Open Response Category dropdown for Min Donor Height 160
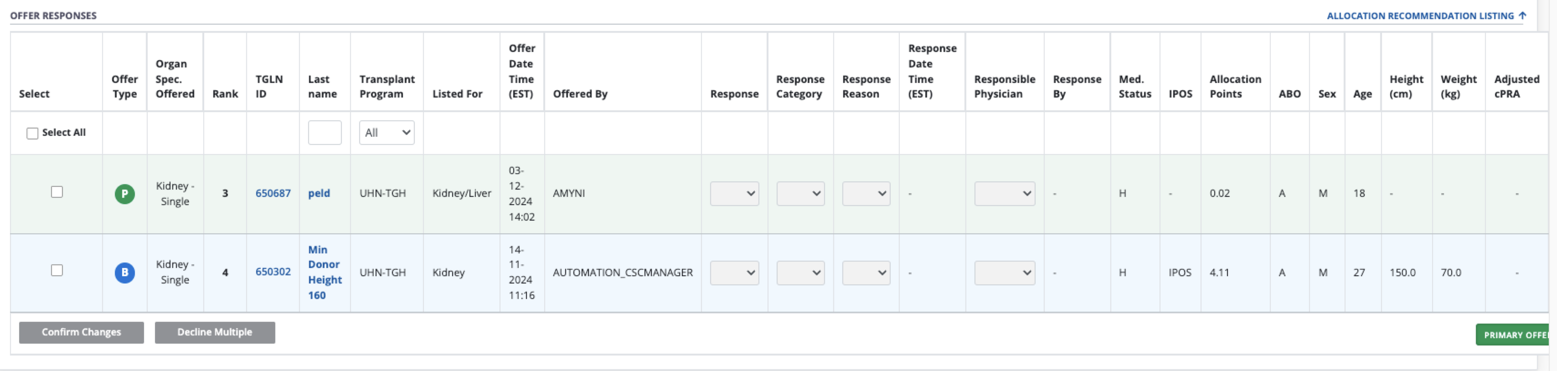 pyautogui.click(x=800, y=273)
